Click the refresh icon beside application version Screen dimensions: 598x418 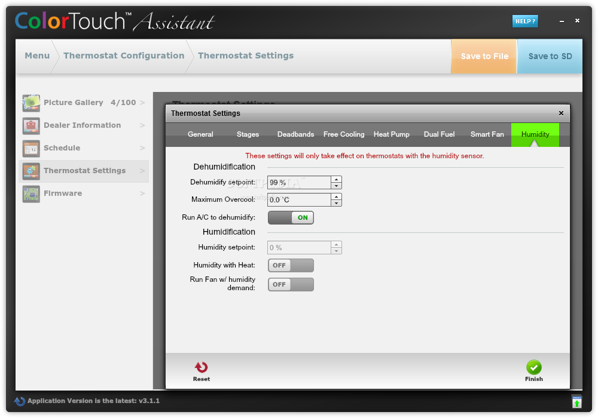pos(20,401)
